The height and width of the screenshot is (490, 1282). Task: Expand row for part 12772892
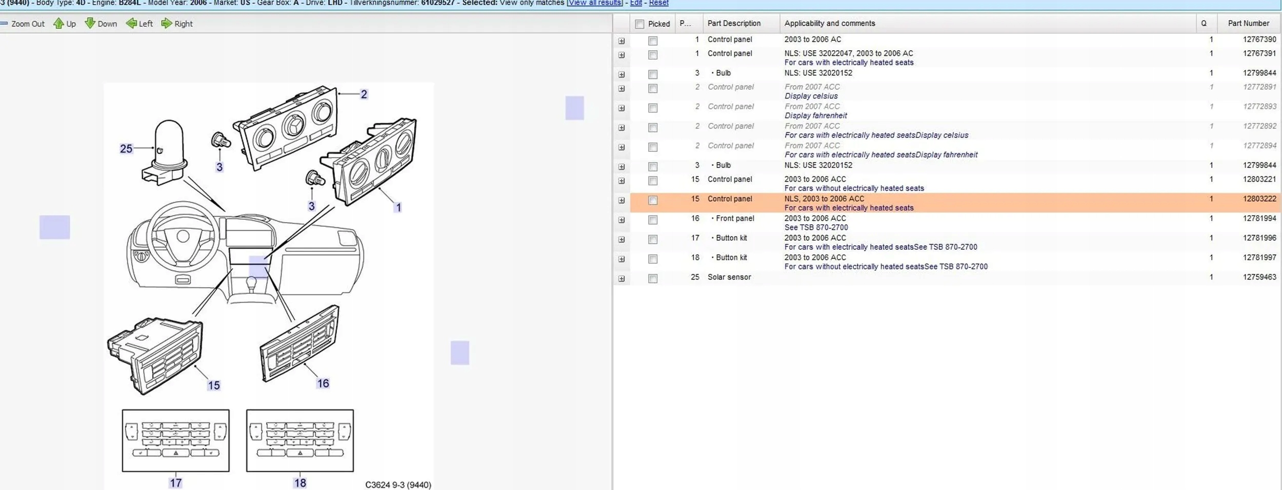[622, 128]
